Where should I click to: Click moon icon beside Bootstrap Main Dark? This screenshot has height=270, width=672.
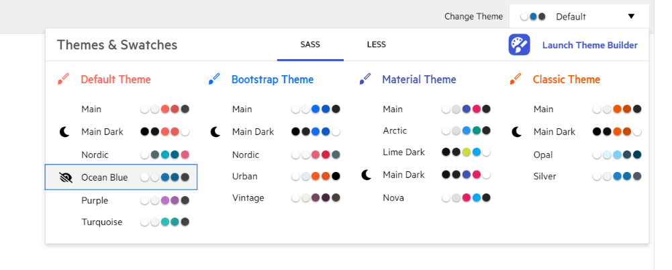pyautogui.click(x=215, y=132)
